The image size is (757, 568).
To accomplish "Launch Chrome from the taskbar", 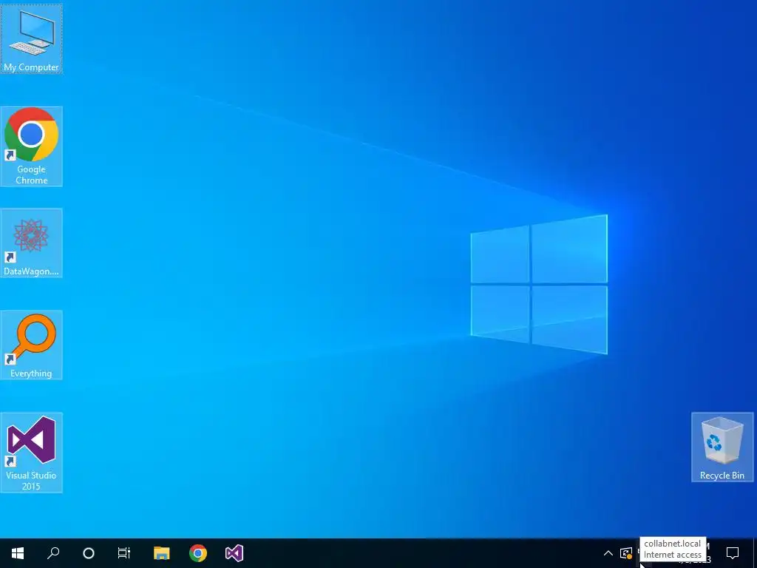I will pos(198,553).
